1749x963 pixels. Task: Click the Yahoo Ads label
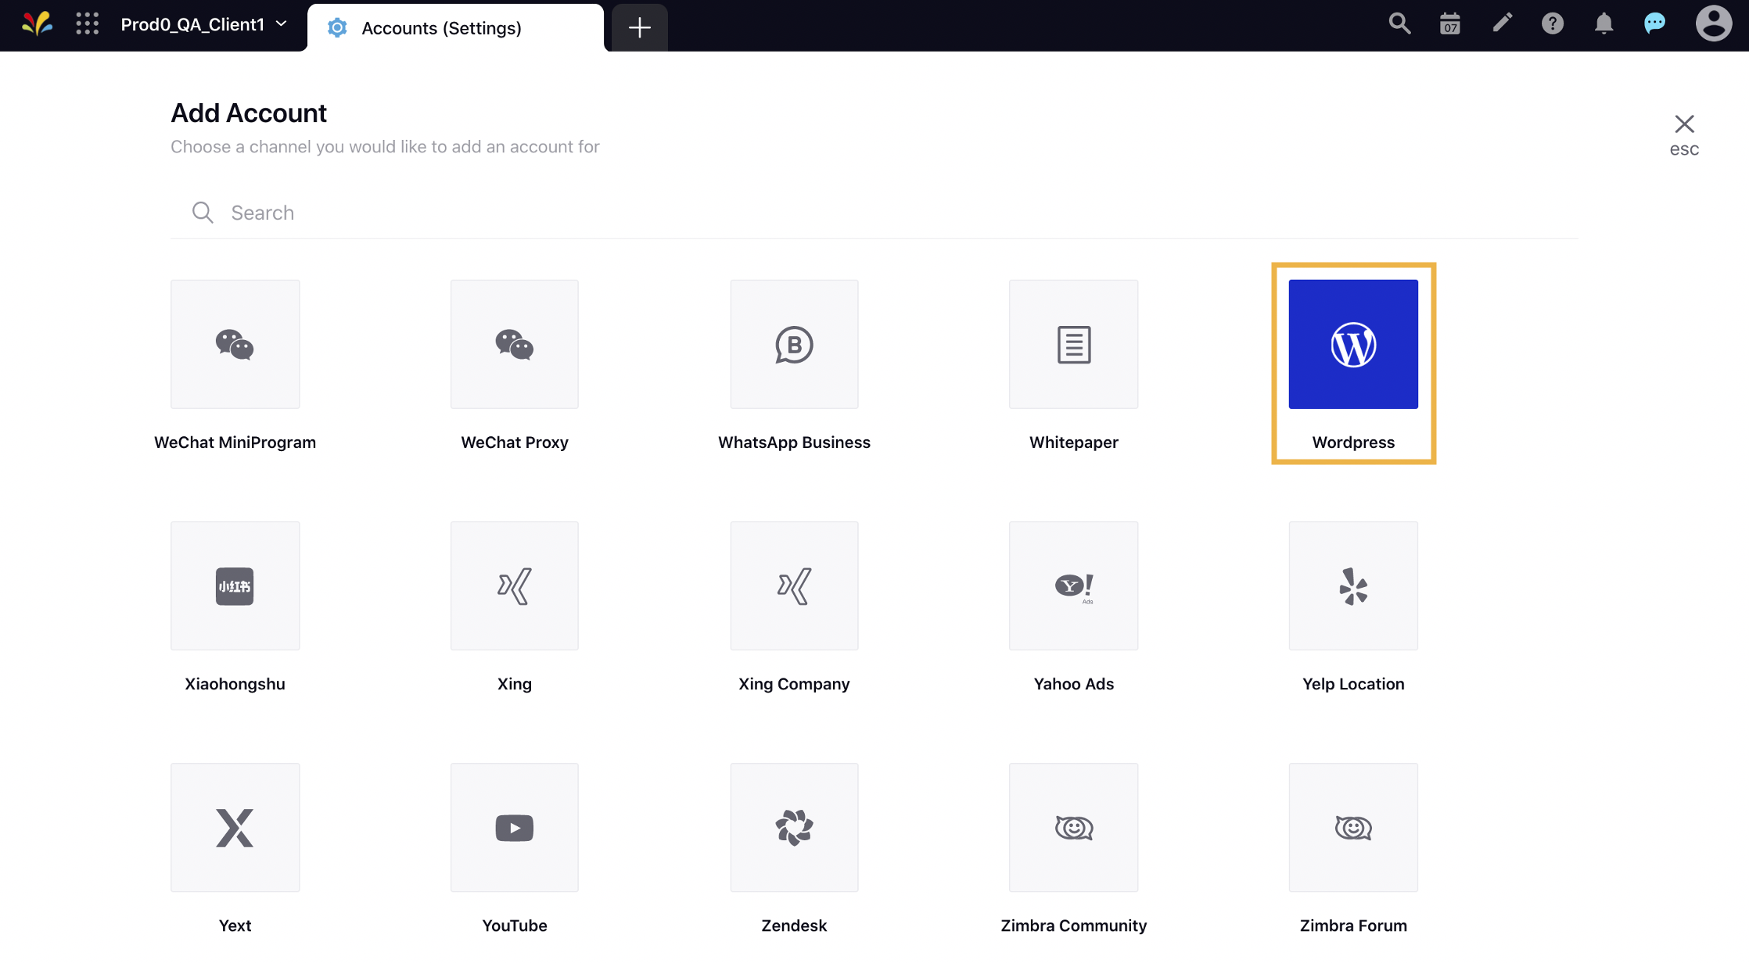point(1074,684)
